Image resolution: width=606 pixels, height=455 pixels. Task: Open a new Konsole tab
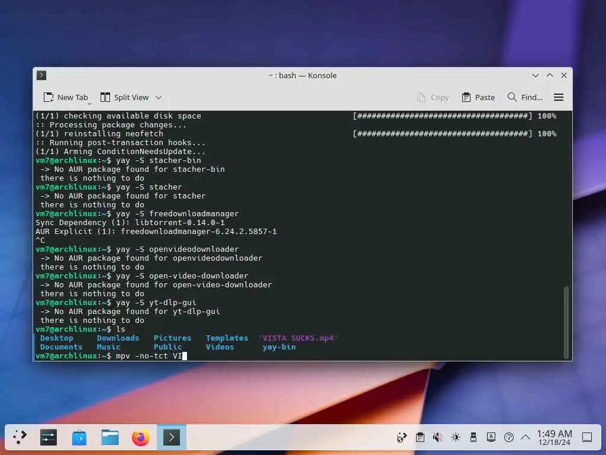66,98
